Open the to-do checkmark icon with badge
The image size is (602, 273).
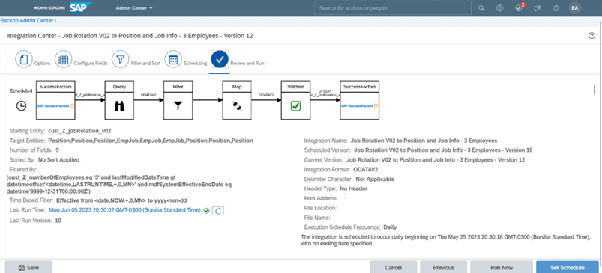tap(519, 7)
